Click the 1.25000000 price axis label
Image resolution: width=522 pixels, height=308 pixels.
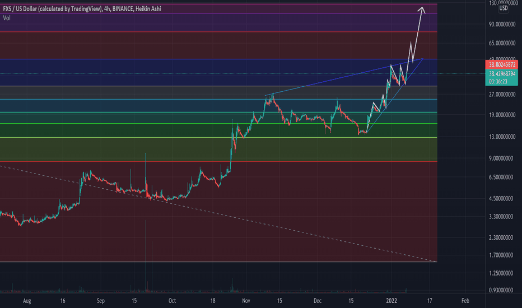[x=501, y=273]
